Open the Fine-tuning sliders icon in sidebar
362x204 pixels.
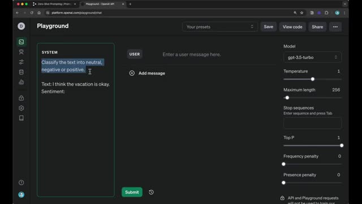21,62
